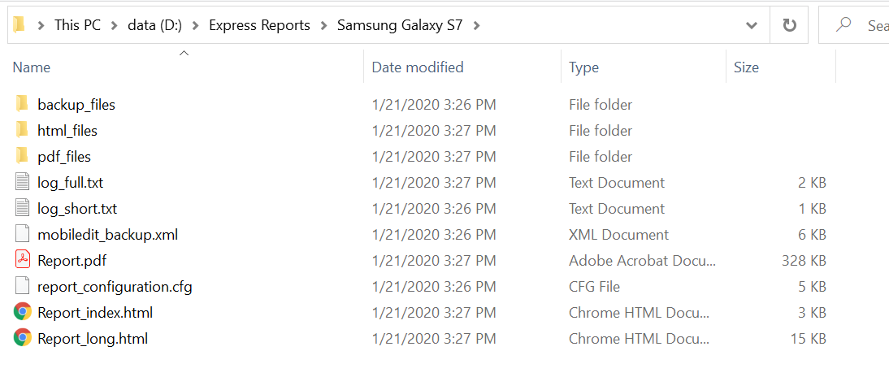Sort the list by Type column
Screen dimensions: 889x377
tap(583, 67)
